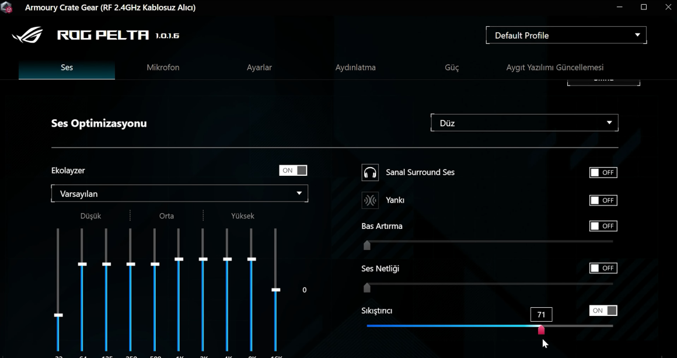Click the firmware version 1.0.1.6 text
Screen dimensions: 677x358
pyautogui.click(x=167, y=36)
